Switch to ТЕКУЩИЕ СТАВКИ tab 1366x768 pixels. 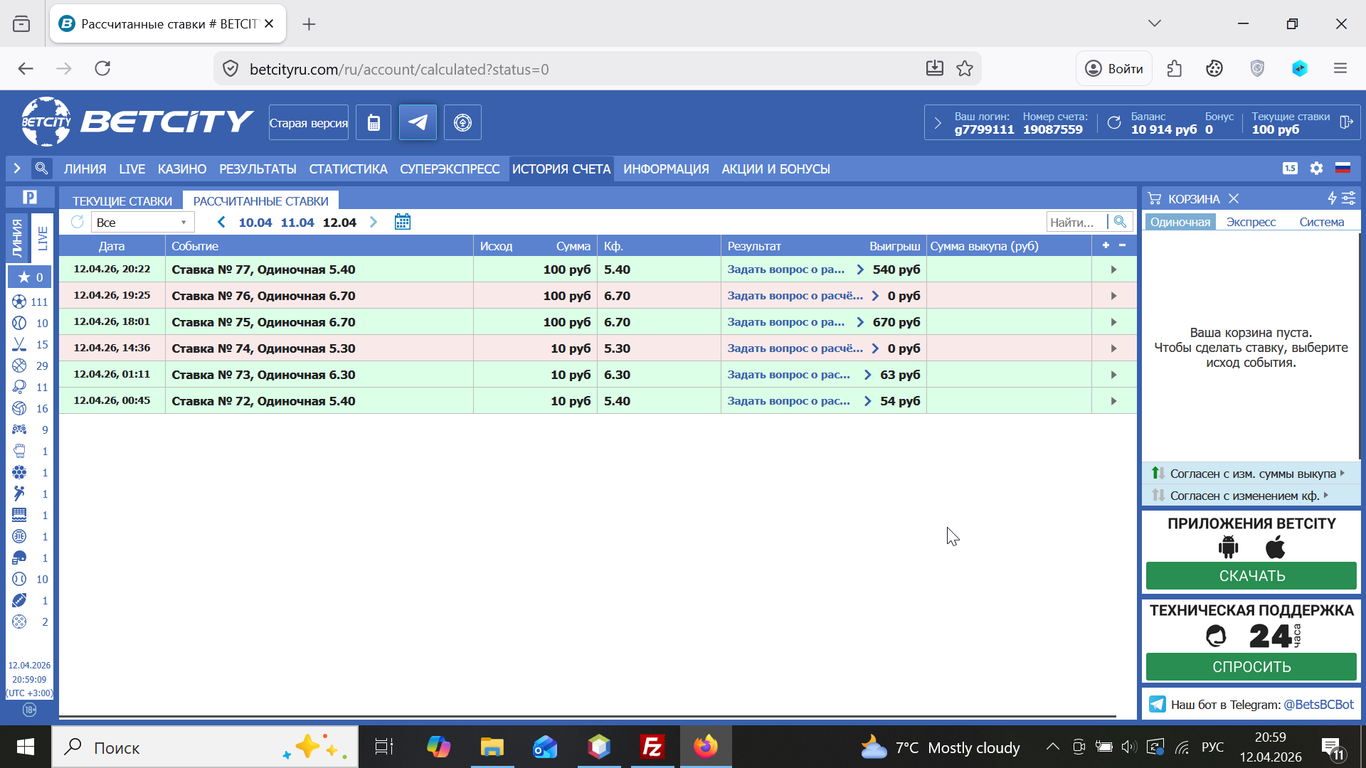click(122, 201)
